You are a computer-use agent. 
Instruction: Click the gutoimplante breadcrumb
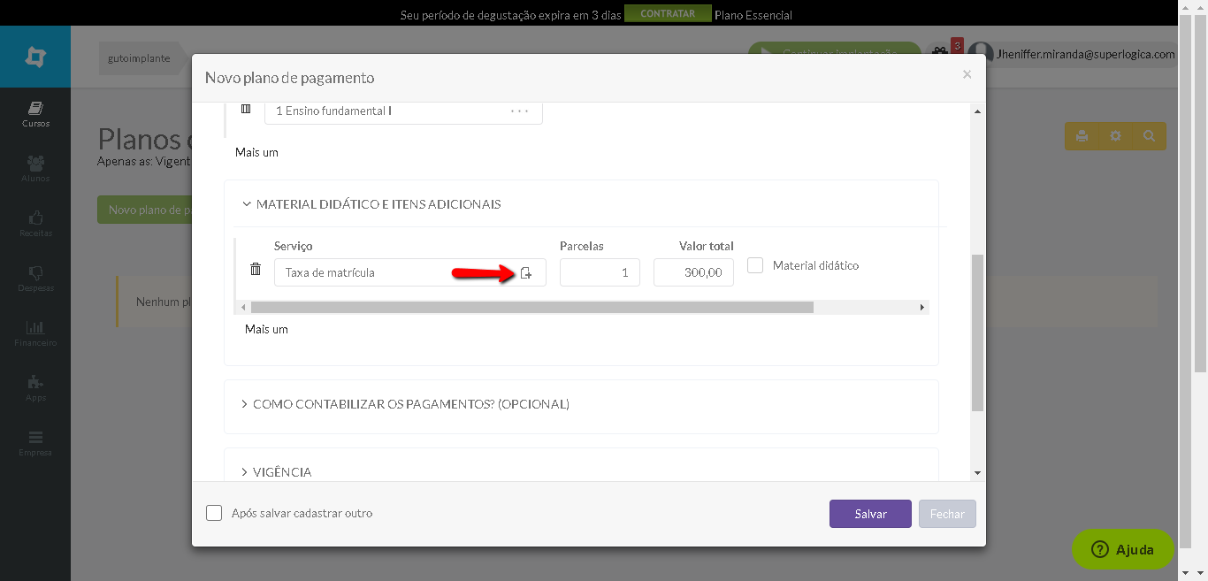[139, 57]
